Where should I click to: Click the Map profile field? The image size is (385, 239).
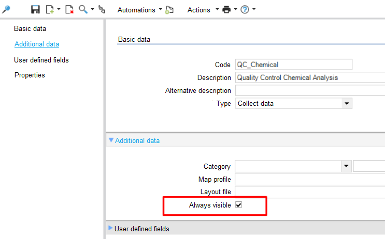tap(310, 179)
